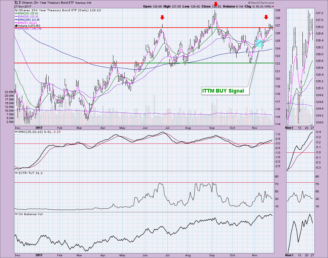Click the EMA(5) 126.63 legend entry

[x=26, y=23]
